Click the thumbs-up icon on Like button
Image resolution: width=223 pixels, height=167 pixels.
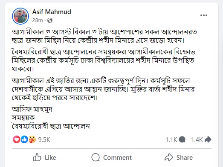click(37, 157)
